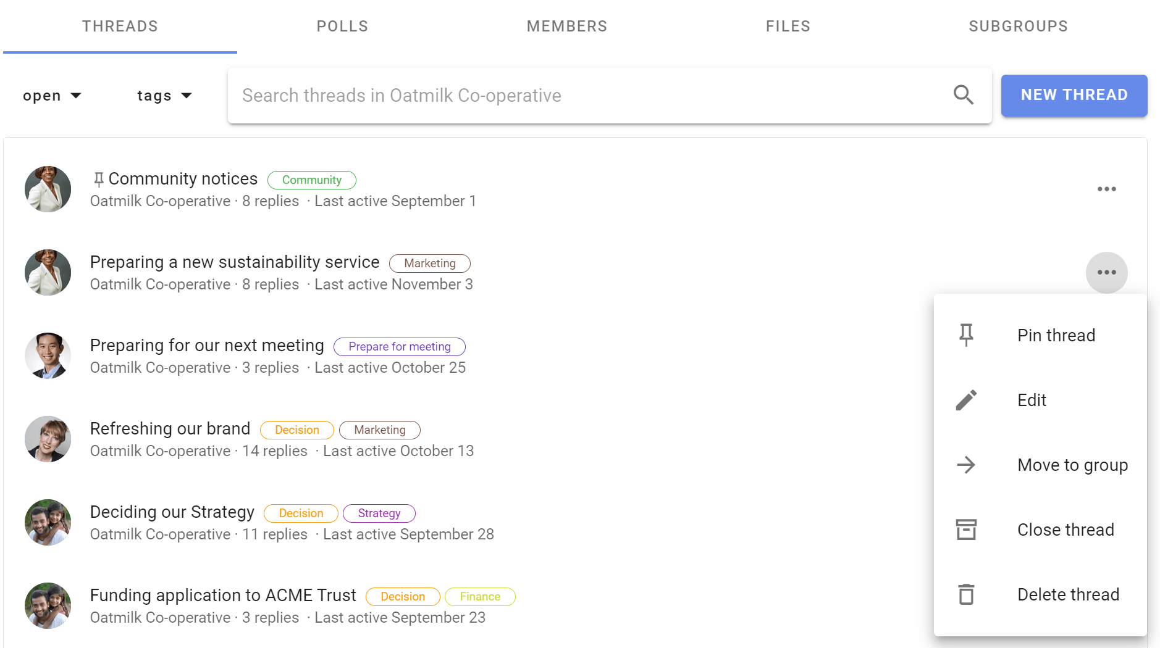This screenshot has height=648, width=1160.
Task: Click the trash can Delete thread icon
Action: coord(966,594)
